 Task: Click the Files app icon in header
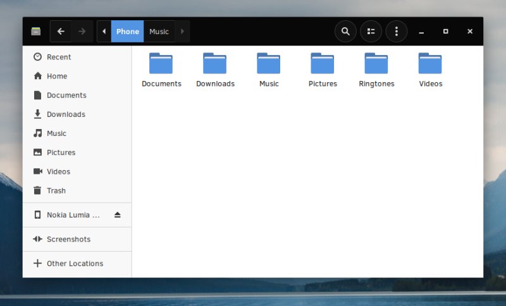(x=36, y=31)
